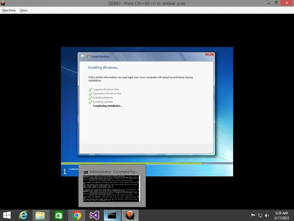Click the QEMU icon in the title bar

(x=3, y=3)
